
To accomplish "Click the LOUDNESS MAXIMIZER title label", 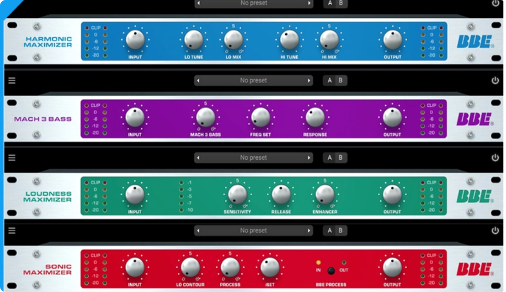I will click(48, 197).
